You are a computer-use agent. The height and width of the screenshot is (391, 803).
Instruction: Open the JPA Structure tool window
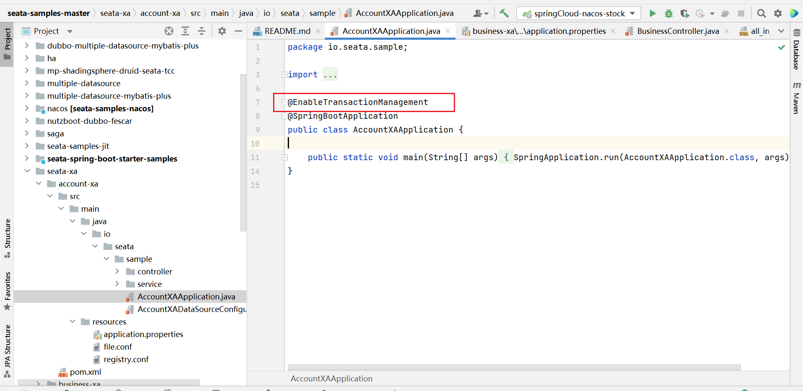click(7, 350)
